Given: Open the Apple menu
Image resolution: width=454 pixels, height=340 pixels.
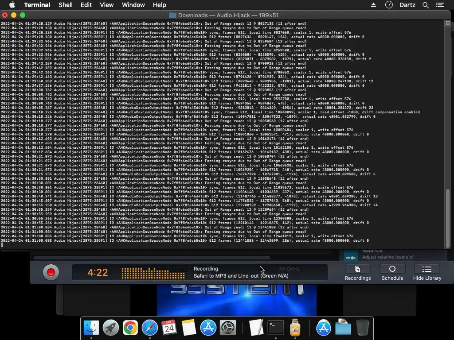Looking at the screenshot, I should pyautogui.click(x=12, y=5).
